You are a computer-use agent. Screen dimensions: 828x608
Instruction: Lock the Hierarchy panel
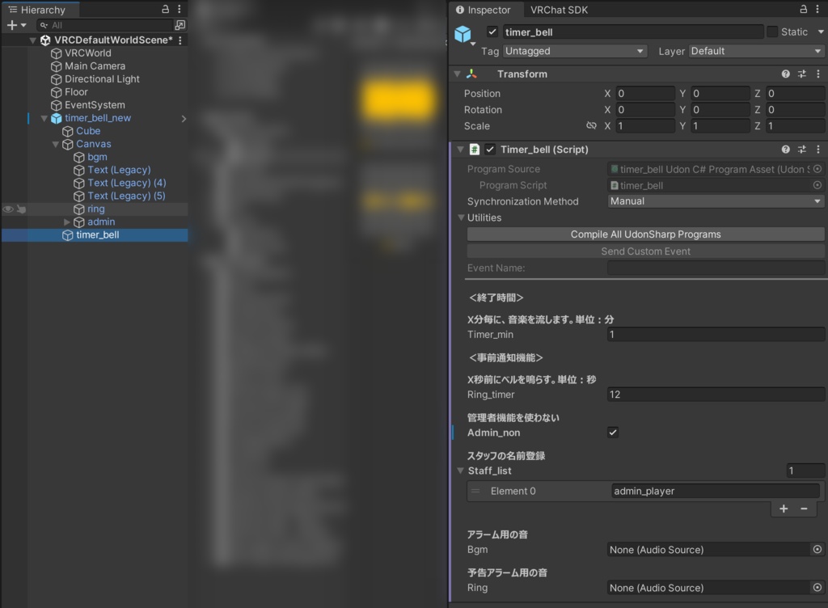(x=165, y=9)
